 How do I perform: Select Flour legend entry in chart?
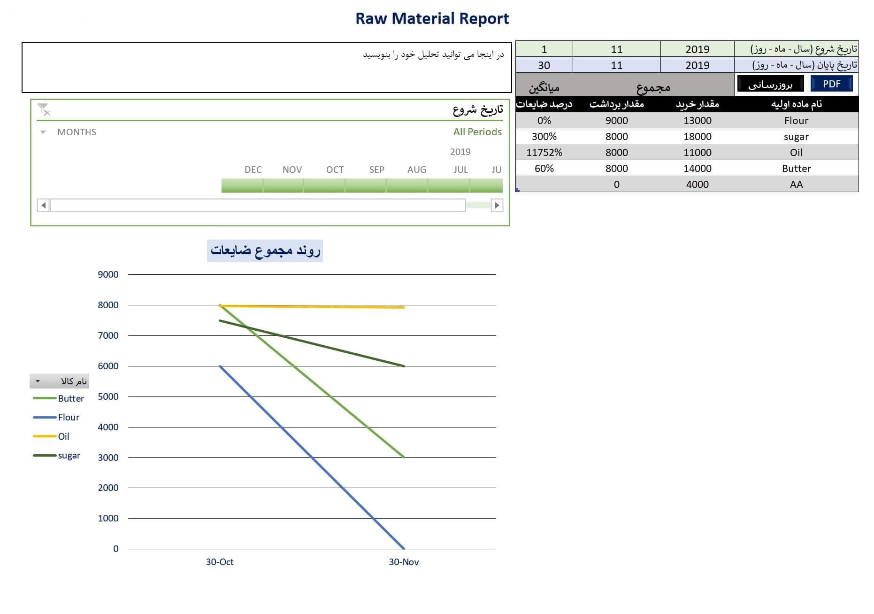[56, 417]
